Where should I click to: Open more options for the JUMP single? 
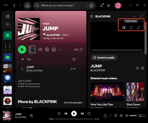pyautogui.click(x=61, y=50)
